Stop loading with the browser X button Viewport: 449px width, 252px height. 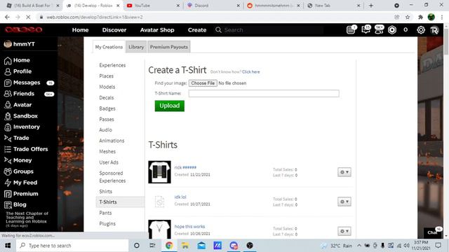[x=28, y=17]
